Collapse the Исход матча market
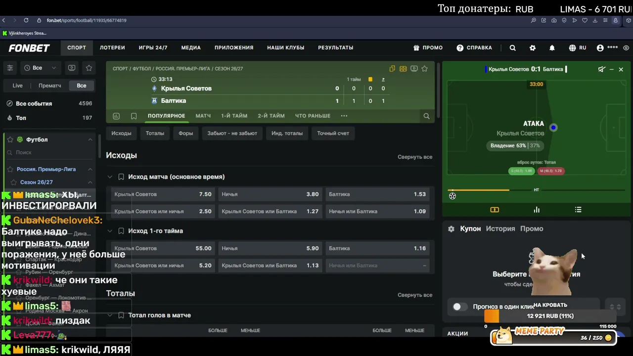This screenshot has height=356, width=633. (109, 177)
